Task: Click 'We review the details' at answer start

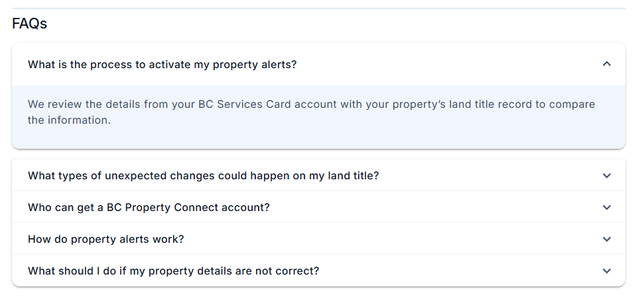Action: [80, 105]
